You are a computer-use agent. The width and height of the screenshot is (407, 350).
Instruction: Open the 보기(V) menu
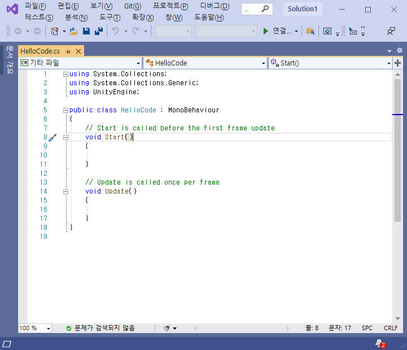point(101,6)
